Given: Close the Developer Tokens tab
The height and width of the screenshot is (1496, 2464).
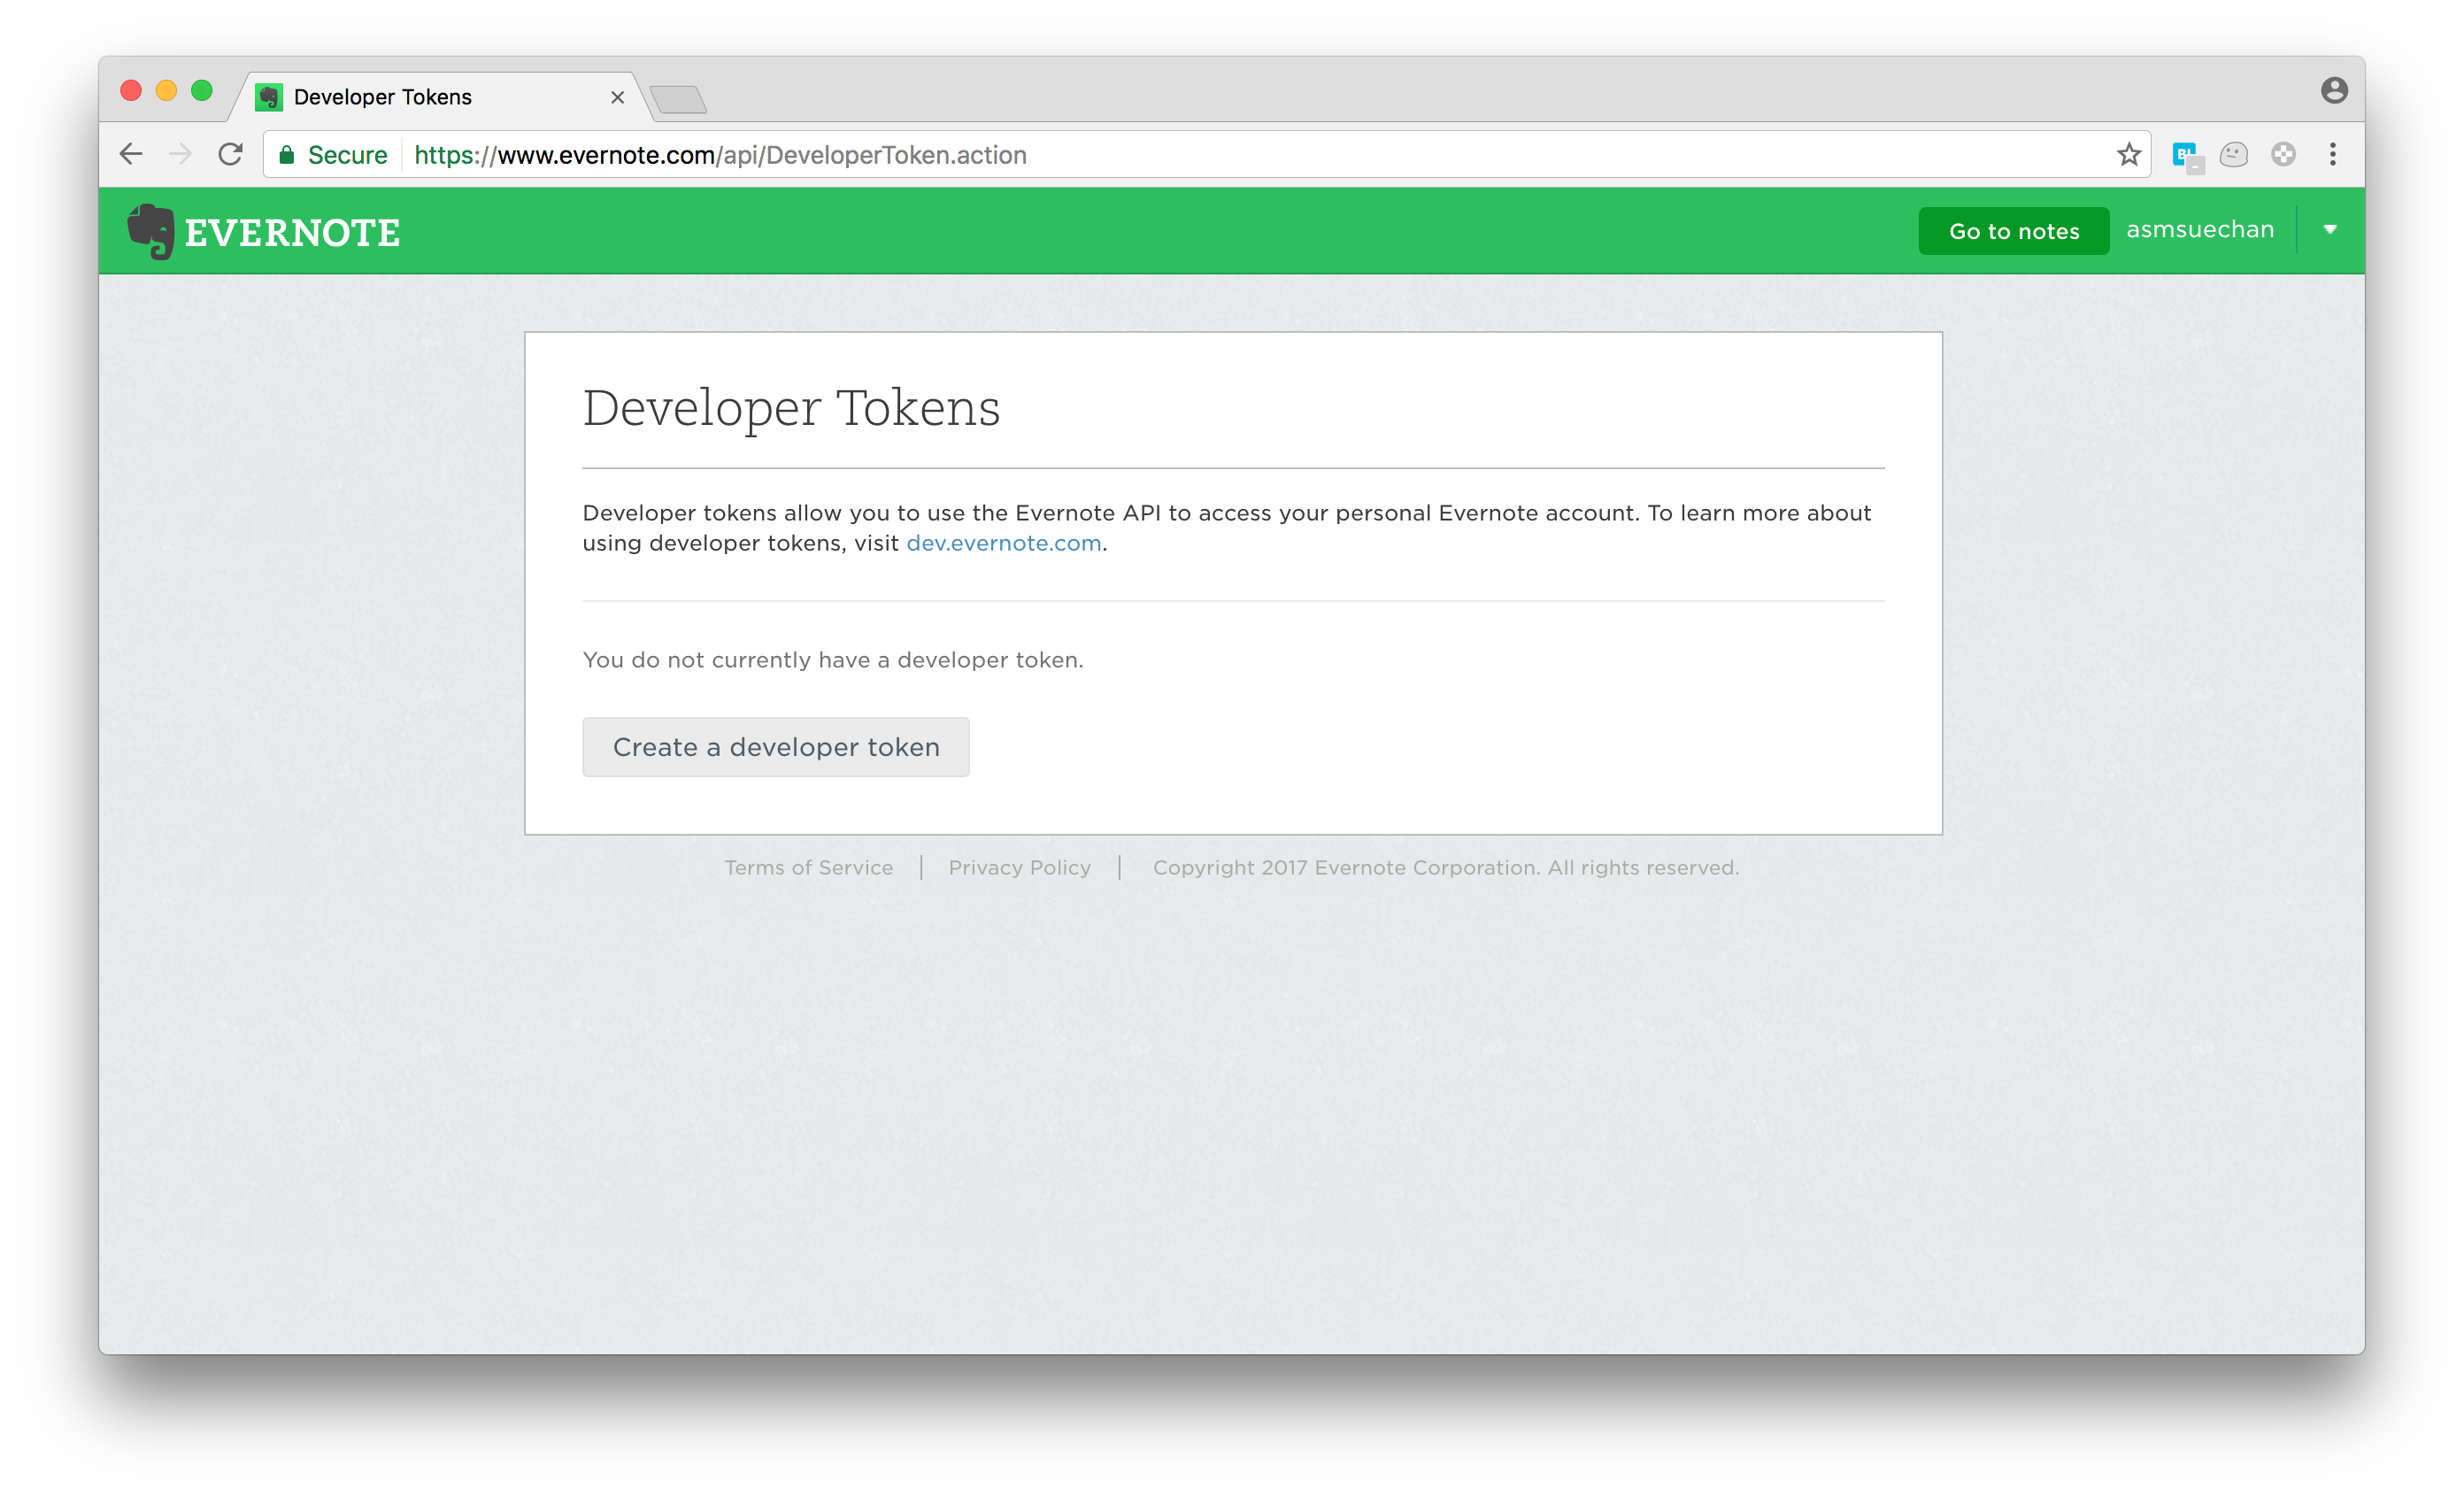Looking at the screenshot, I should (617, 97).
